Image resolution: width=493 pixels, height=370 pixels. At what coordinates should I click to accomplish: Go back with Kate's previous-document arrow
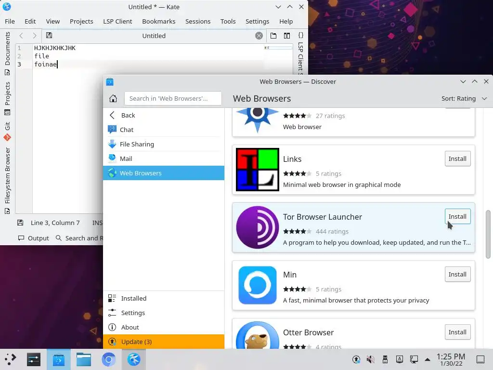21,36
